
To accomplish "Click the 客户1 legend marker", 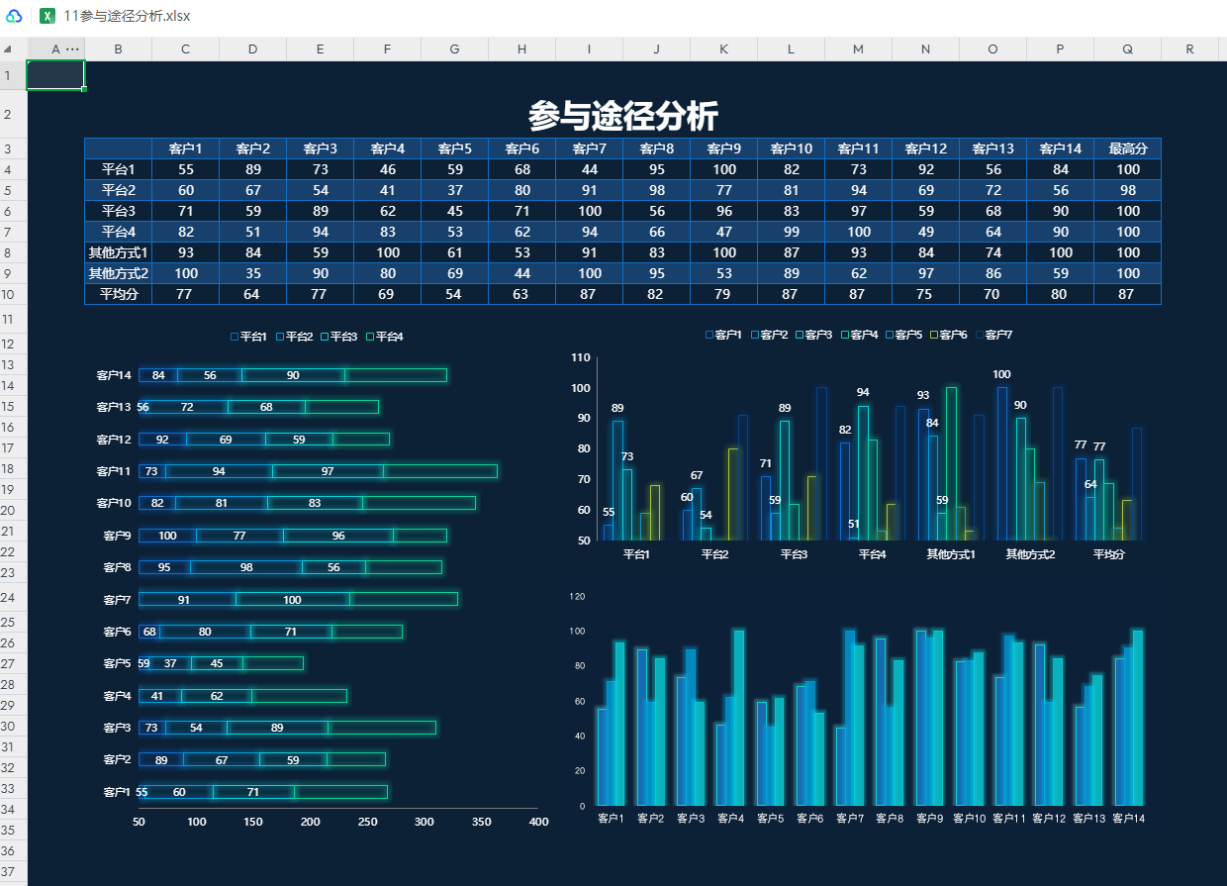I will tap(709, 336).
